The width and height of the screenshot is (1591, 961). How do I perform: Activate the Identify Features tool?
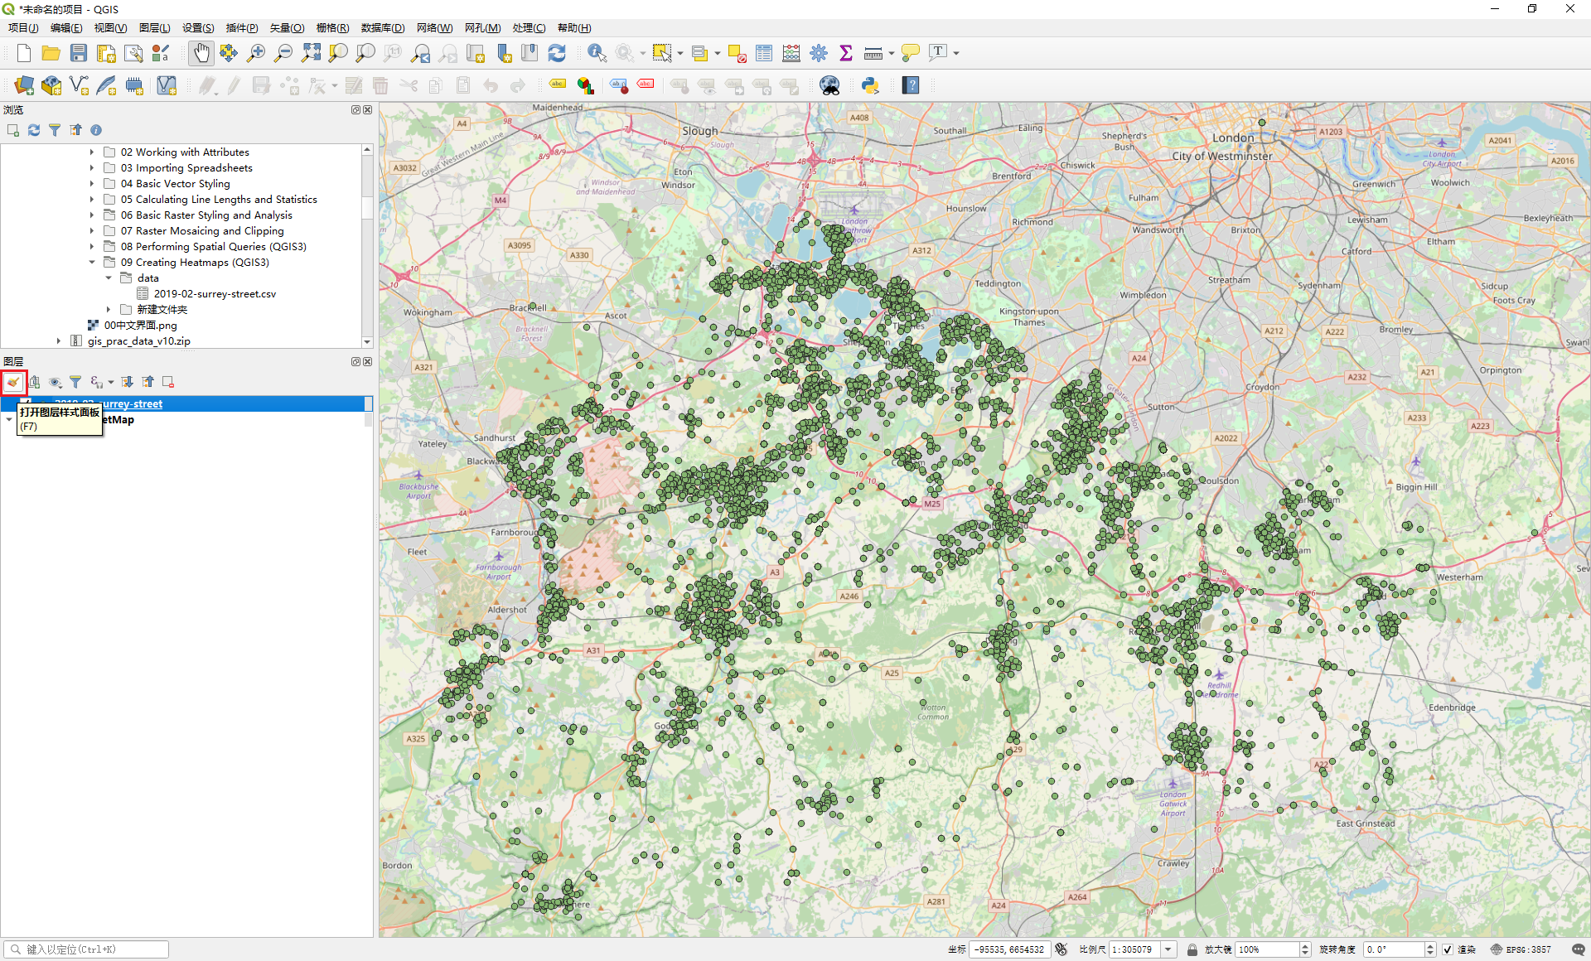point(596,53)
